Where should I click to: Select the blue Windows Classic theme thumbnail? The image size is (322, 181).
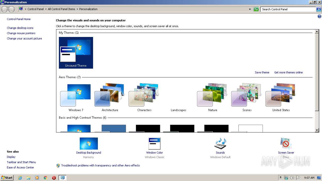pos(110,128)
